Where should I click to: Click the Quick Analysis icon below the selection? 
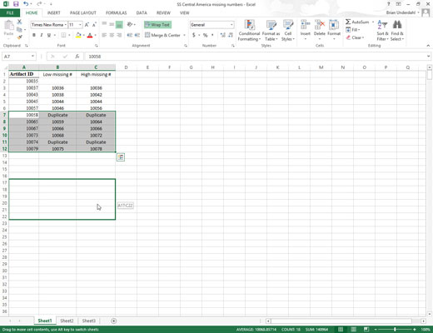(121, 157)
